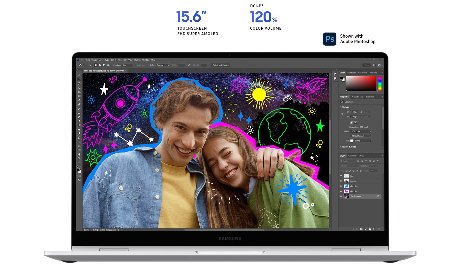
Task: Select the Clone Stamp tool
Action: pyautogui.click(x=79, y=112)
